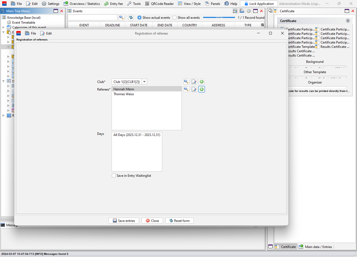Click the green add icon beside Referees list

[202, 89]
